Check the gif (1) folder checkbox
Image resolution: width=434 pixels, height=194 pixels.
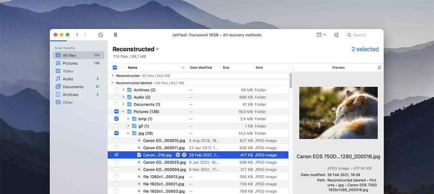point(116,126)
